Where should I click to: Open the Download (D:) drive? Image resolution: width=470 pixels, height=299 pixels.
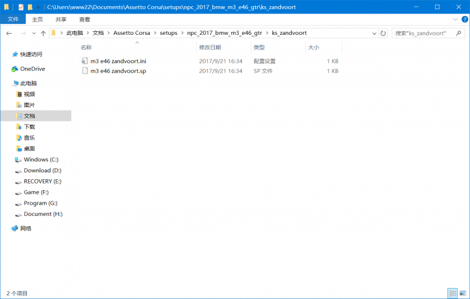[43, 171]
